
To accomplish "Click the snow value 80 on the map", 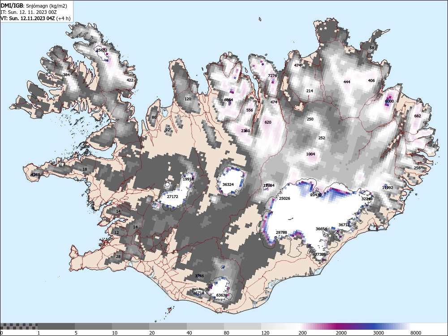I will [x=154, y=117].
